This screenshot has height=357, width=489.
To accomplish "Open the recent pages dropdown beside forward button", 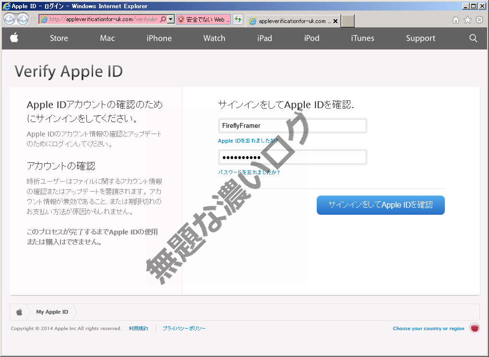I will [x=34, y=19].
